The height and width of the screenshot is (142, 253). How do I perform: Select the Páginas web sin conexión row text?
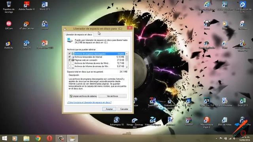click(86, 60)
